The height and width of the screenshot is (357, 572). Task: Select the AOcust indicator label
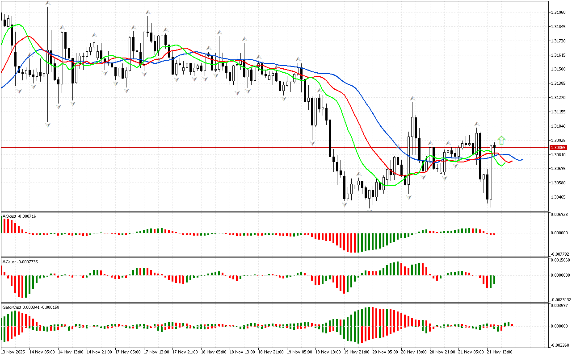pyautogui.click(x=19, y=216)
